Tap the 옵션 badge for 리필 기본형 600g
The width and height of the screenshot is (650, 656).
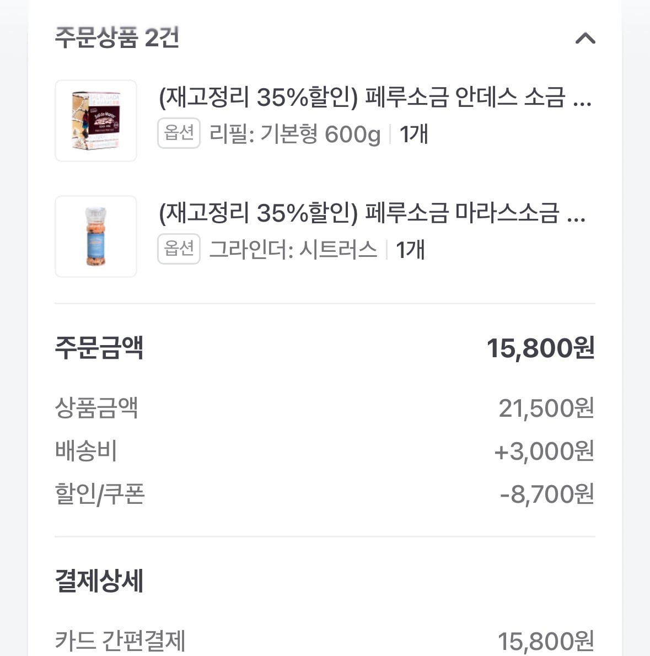[x=179, y=133]
